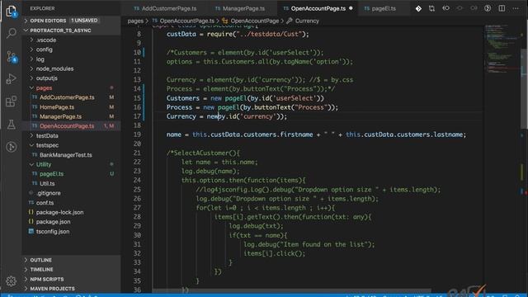The image size is (528, 297).
Task: Expand the NPM Scripts panel
Action: coord(72,279)
